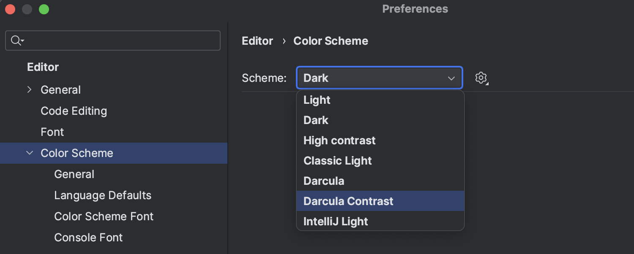634x254 pixels.
Task: Open the Scheme dropdown arrow
Action: 451,78
